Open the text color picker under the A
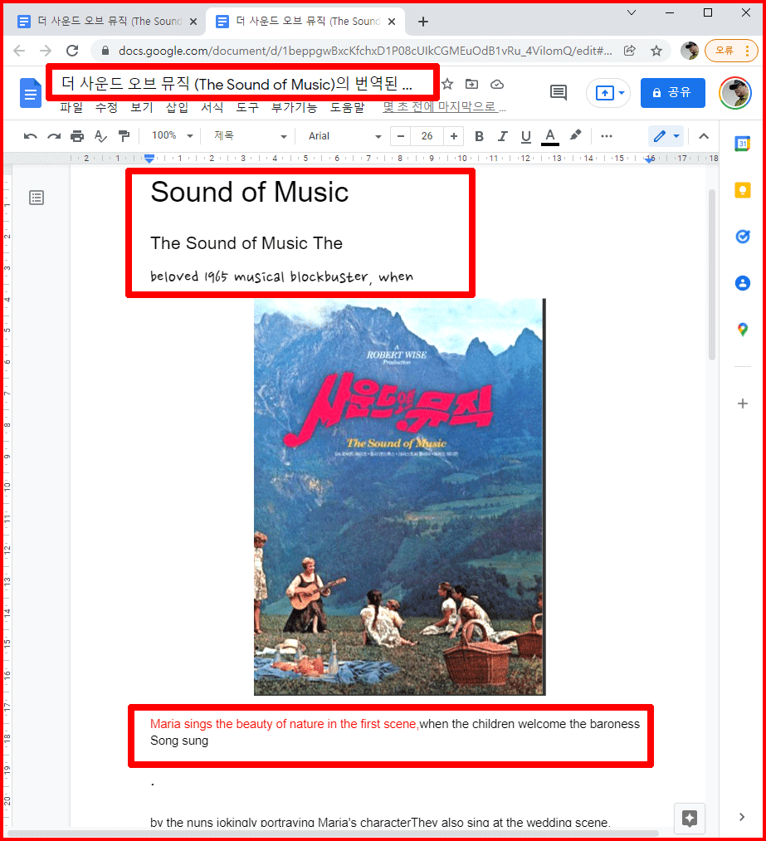Screen dimensions: 766x841 (x=550, y=137)
